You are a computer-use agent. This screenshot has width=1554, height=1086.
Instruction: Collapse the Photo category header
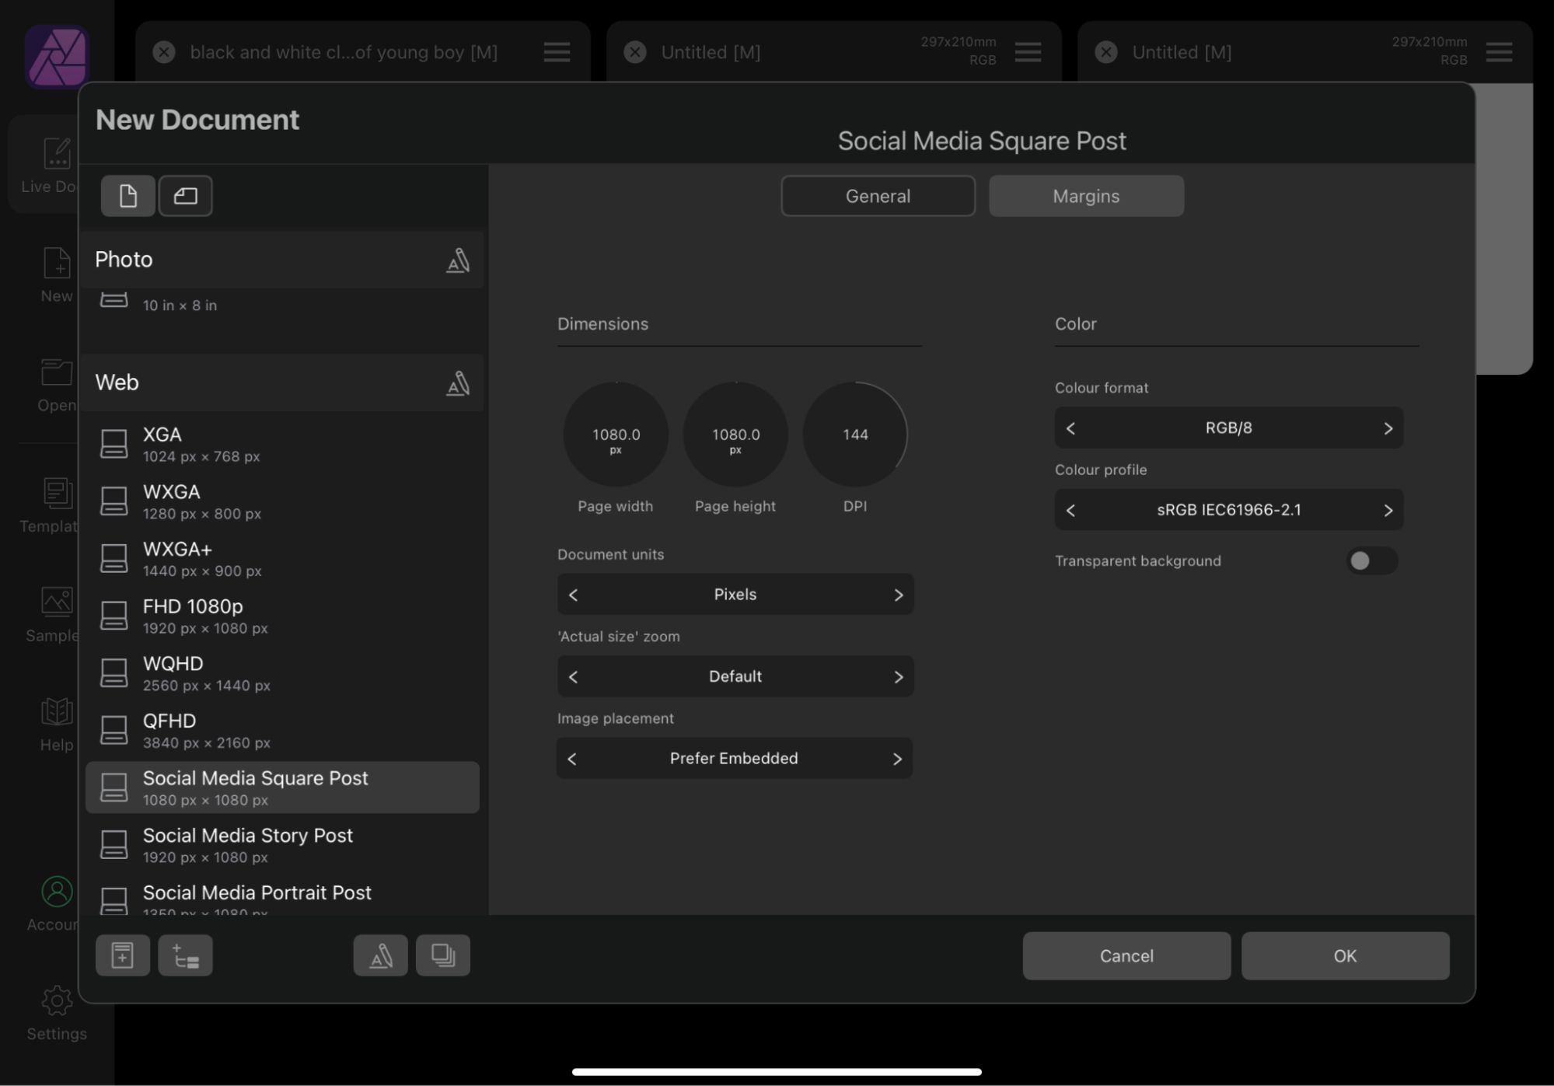pyautogui.click(x=282, y=260)
